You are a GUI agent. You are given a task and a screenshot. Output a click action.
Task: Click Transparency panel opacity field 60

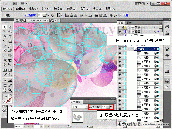click(x=104, y=107)
